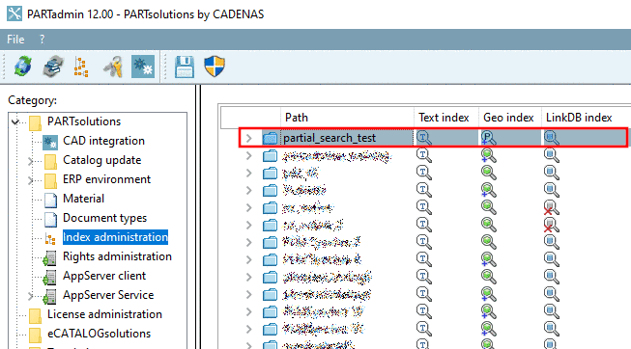Expand the partial_search_test row
This screenshot has height=349, width=631.
pyautogui.click(x=249, y=138)
